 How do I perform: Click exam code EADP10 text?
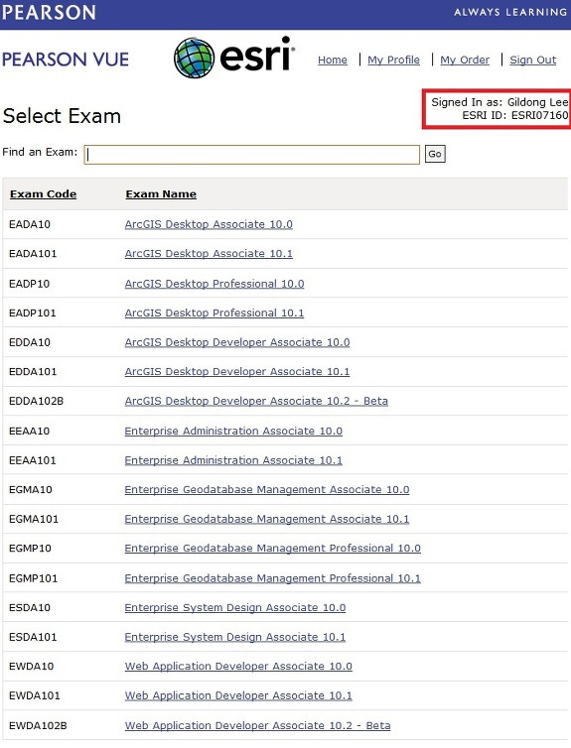point(29,284)
